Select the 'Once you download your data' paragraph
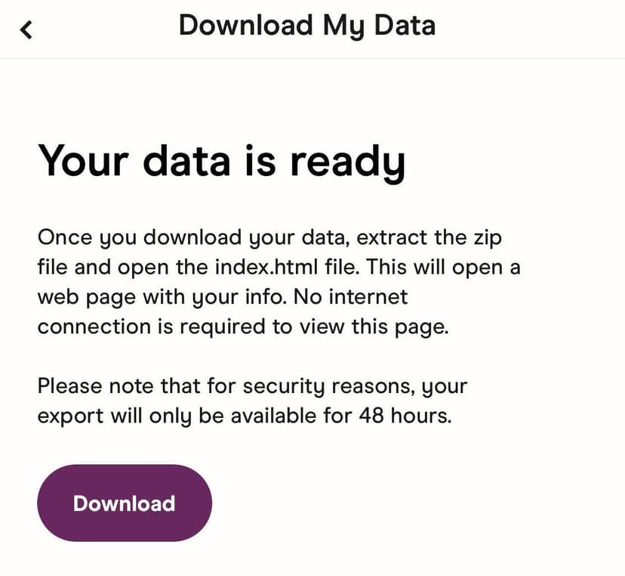This screenshot has height=576, width=625. click(279, 282)
